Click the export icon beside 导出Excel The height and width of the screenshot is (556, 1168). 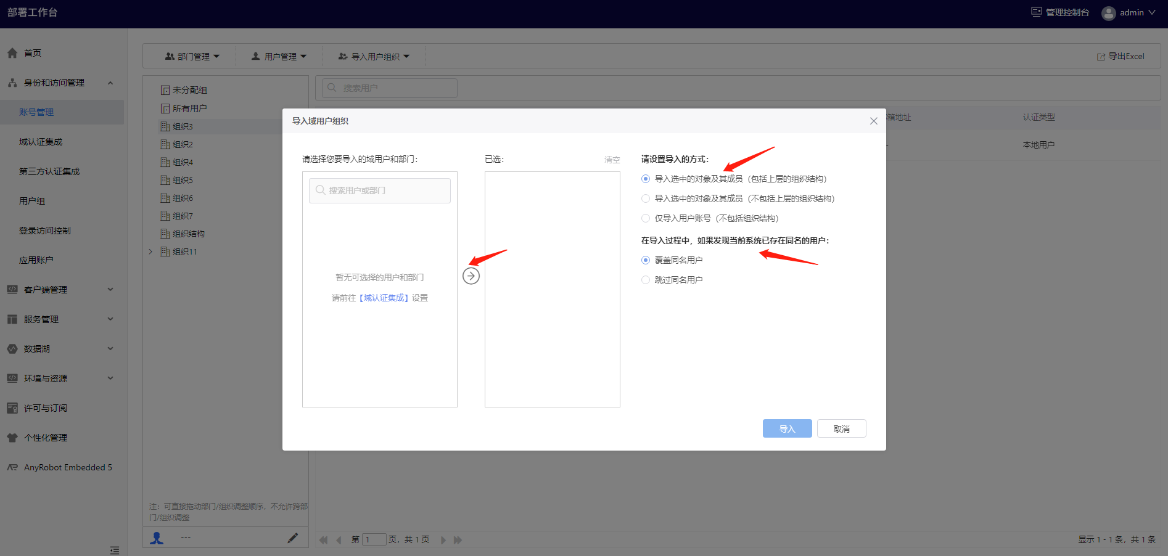coord(1101,57)
